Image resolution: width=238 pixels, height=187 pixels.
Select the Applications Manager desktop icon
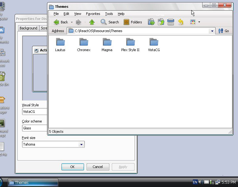coord(3,105)
